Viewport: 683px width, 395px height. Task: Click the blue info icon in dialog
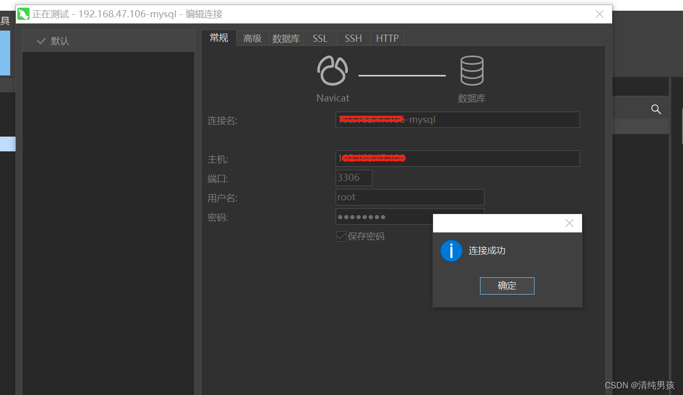pyautogui.click(x=451, y=251)
